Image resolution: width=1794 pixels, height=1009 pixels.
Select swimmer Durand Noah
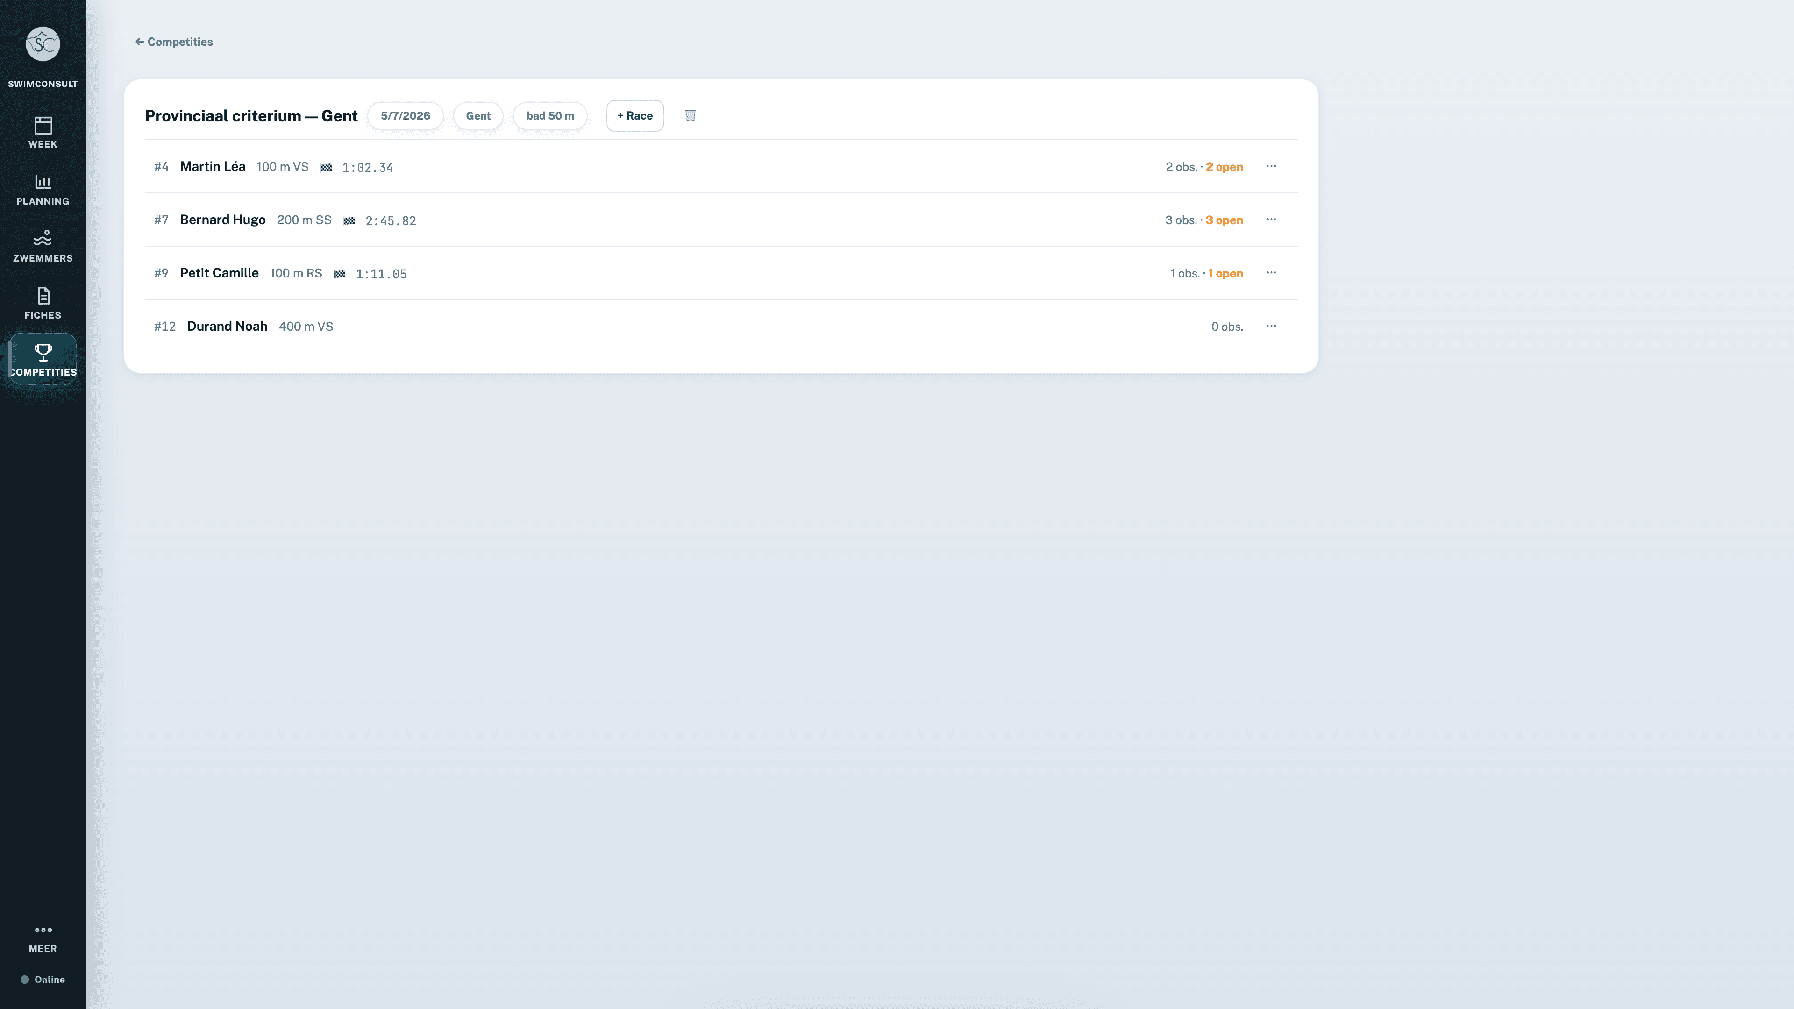227,326
